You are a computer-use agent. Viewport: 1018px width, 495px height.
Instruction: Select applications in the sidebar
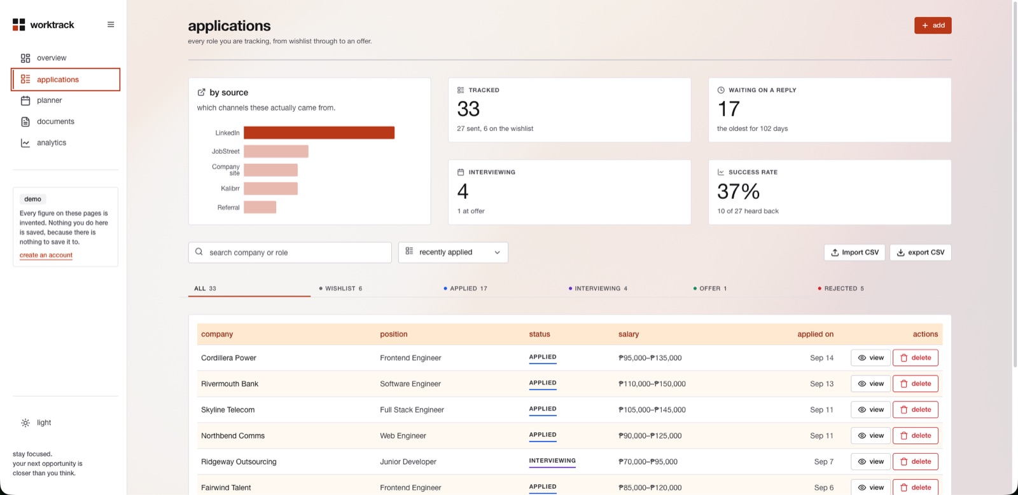[x=66, y=79]
